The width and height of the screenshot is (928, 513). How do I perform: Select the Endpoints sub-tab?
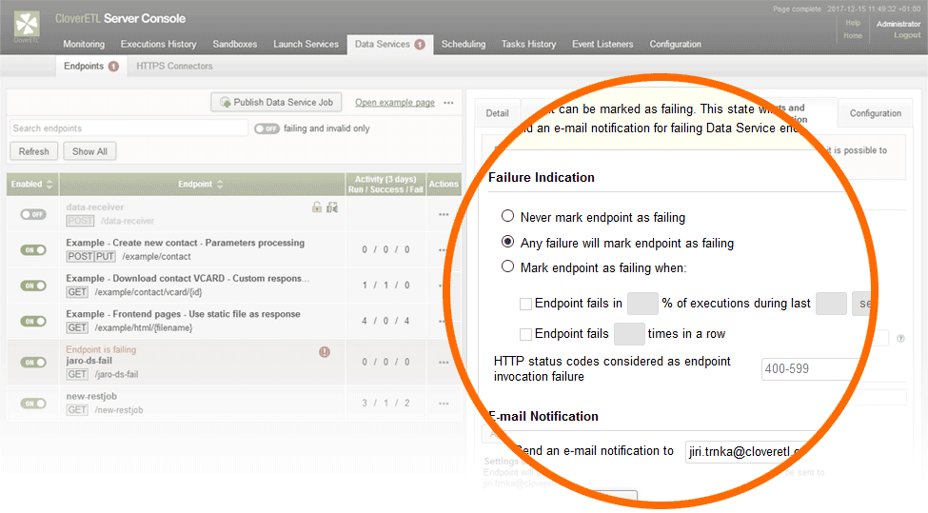(91, 67)
